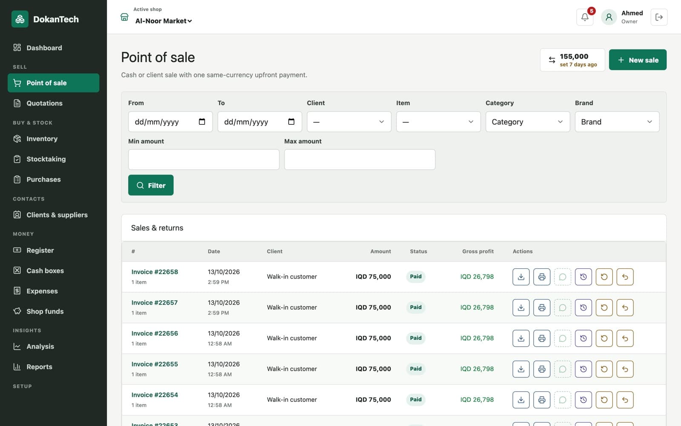The image size is (681, 426).
Task: Open Inventory in sidebar
Action: 54,139
